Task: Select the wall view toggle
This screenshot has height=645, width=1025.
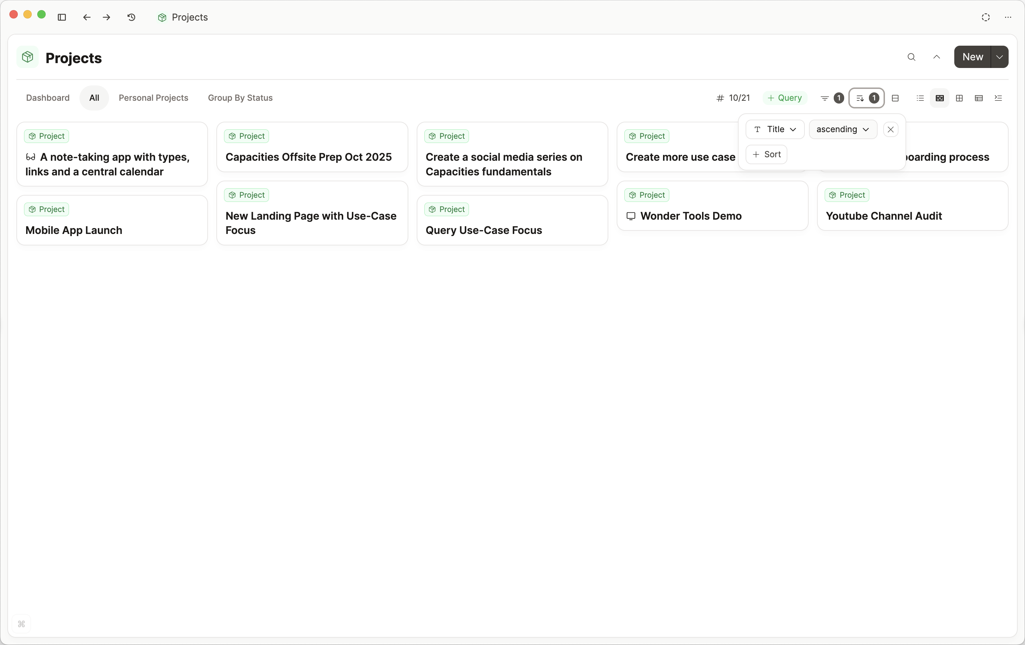Action: 939,98
